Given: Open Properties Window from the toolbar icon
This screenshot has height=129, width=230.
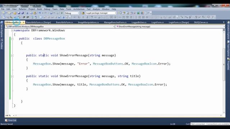Looking at the screenshot, I should point(124,13).
